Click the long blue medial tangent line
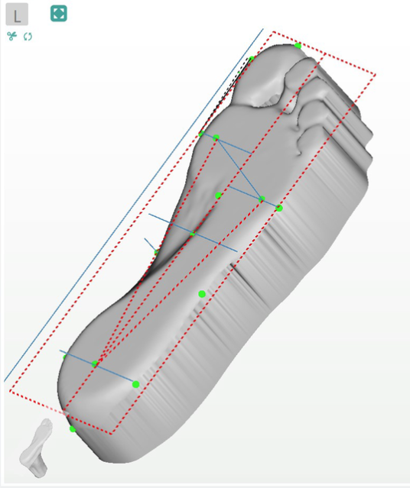410x488 pixels. click(x=133, y=205)
